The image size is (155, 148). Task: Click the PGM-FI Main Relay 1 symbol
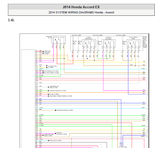click(89, 43)
